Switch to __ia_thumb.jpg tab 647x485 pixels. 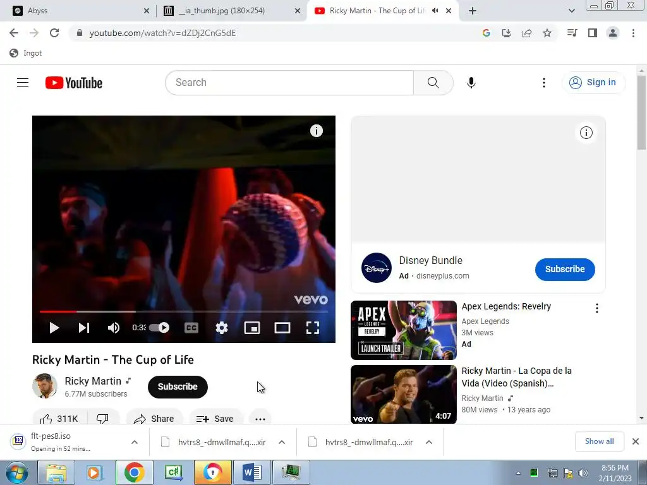coord(231,11)
